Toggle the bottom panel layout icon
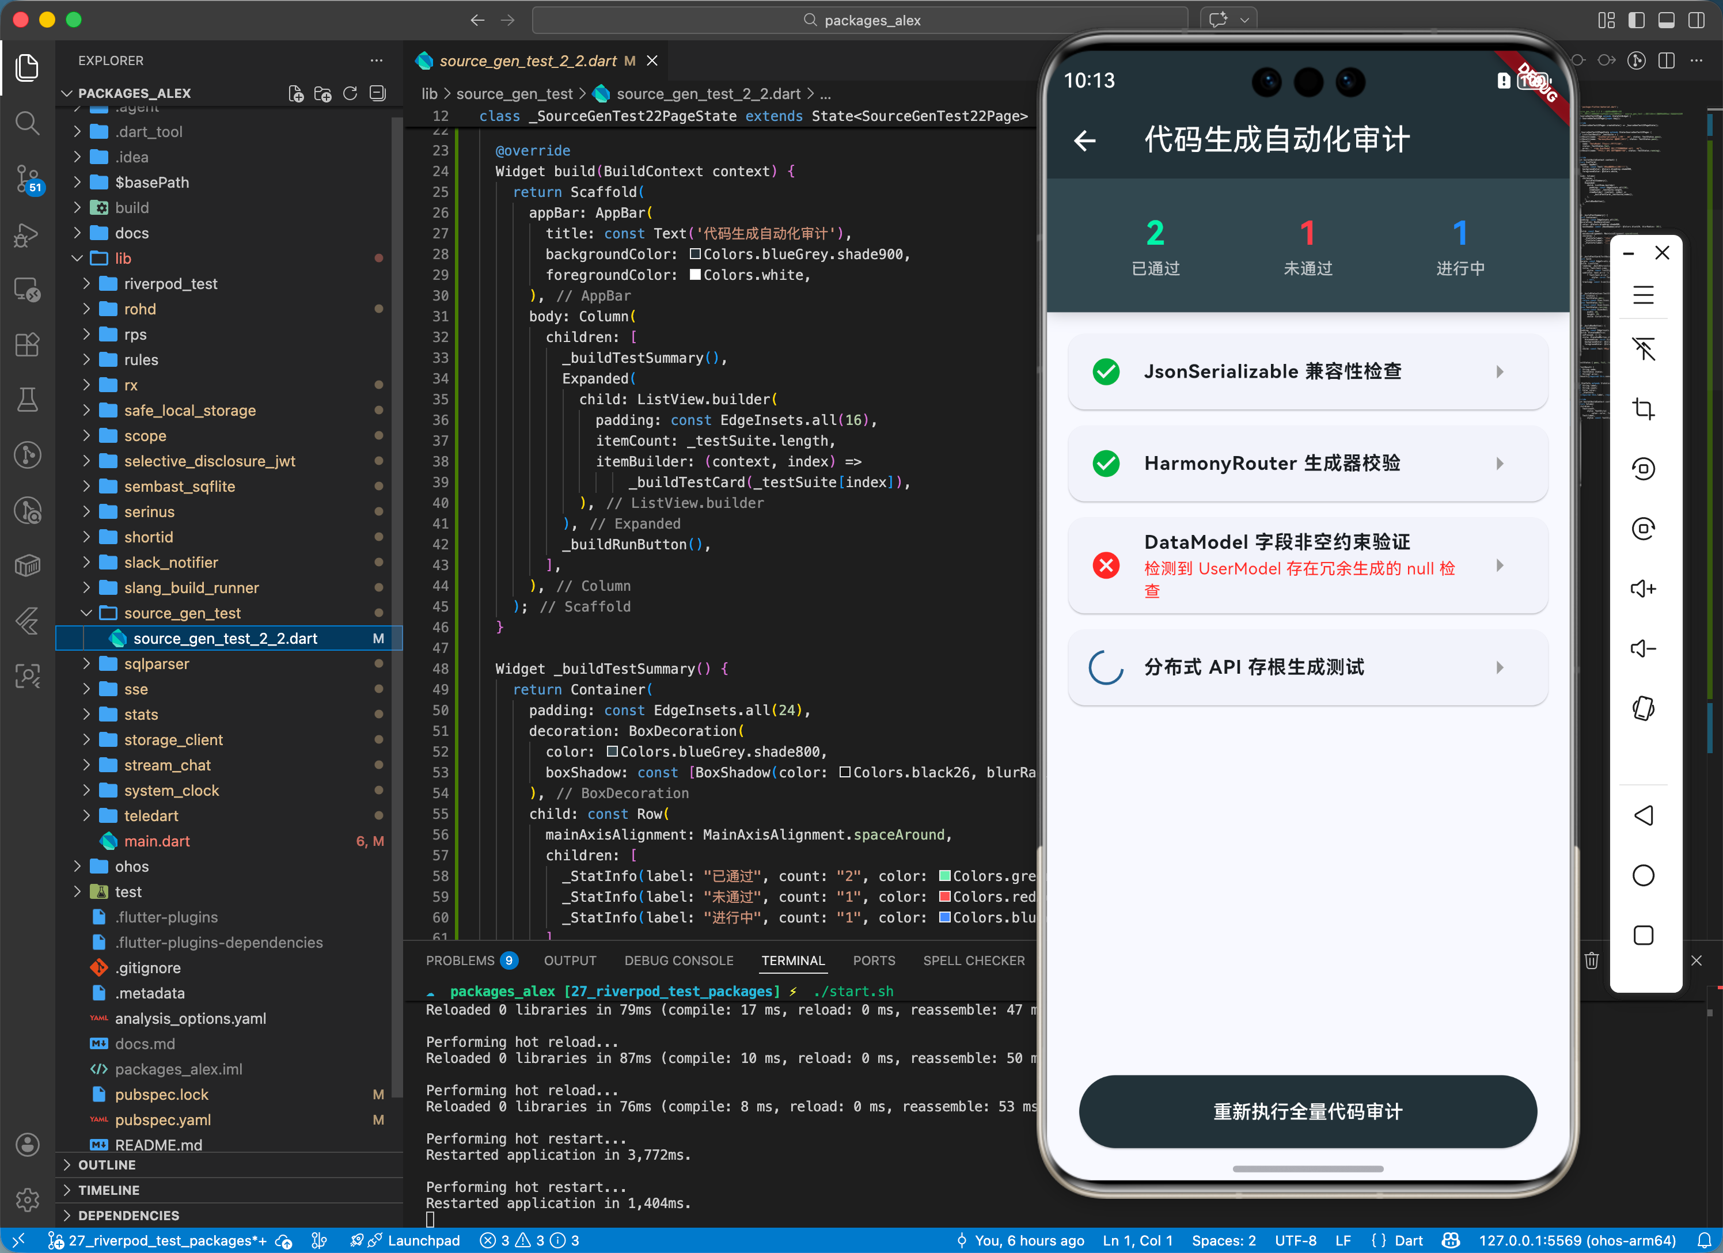 point(1666,21)
